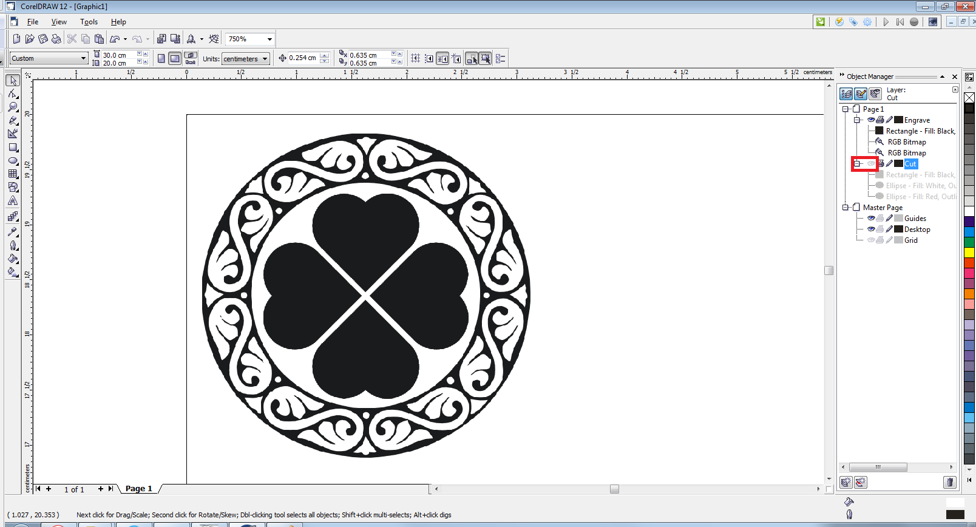Click the no-color X swatch in palette
Image resolution: width=976 pixels, height=527 pixels.
[969, 98]
